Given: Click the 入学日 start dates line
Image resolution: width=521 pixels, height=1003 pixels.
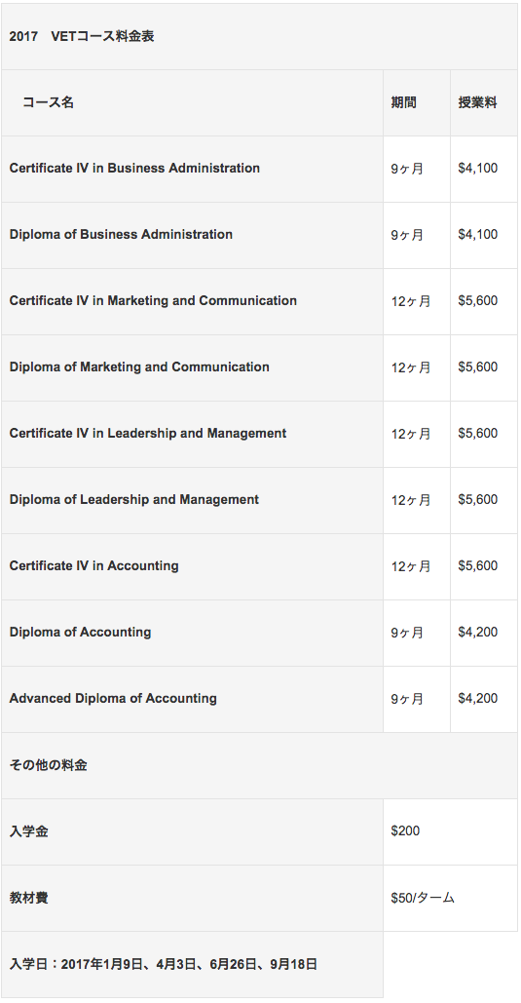Looking at the screenshot, I should pos(163,964).
